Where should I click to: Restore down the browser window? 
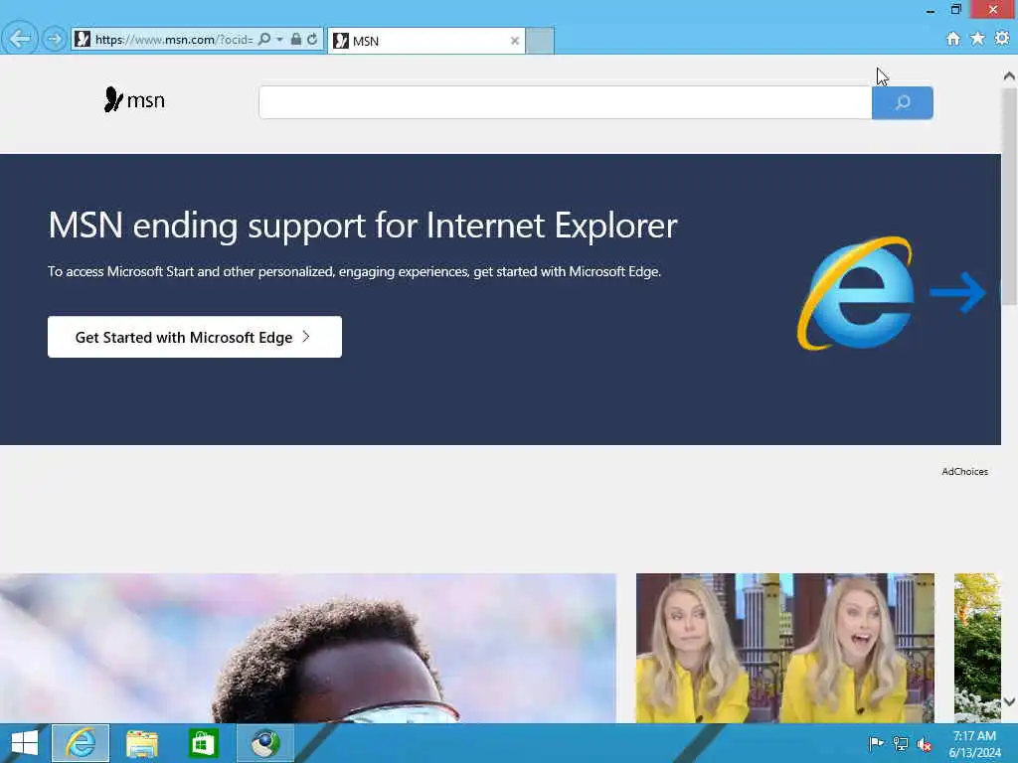pos(955,9)
